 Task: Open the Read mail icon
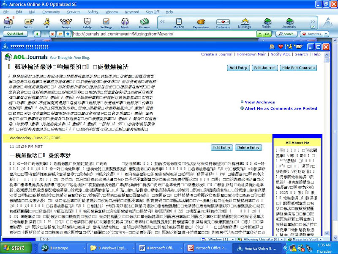click(8, 21)
